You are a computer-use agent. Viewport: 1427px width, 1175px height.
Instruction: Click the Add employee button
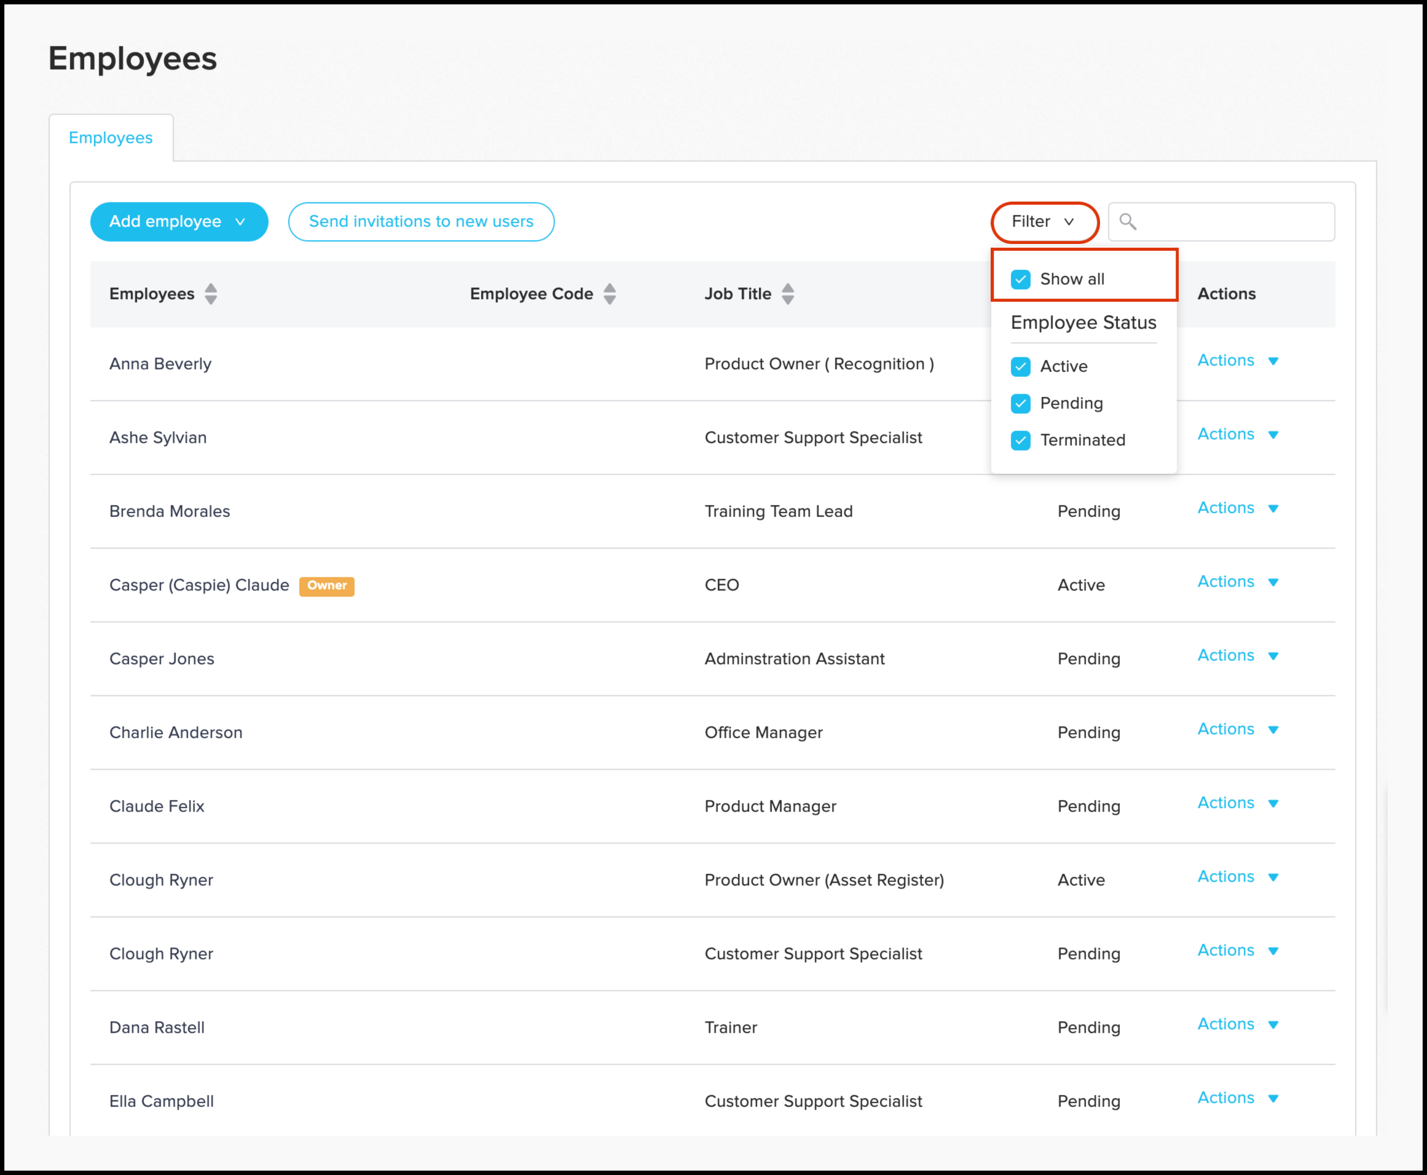coord(176,221)
